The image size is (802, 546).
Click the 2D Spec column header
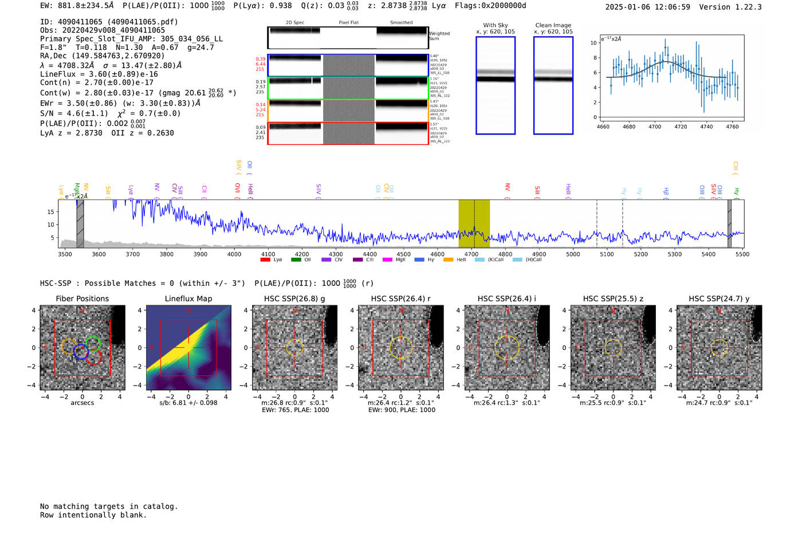(295, 22)
